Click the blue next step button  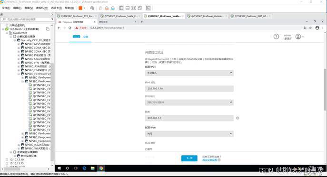(x=189, y=158)
